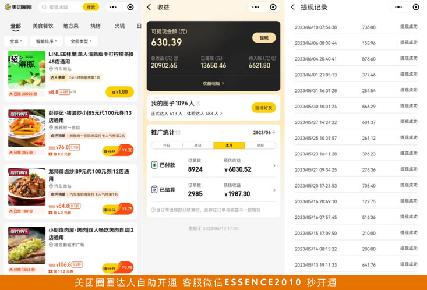Tap the target icon on 收益 page
This screenshot has height=290, width=427.
point(273,7)
